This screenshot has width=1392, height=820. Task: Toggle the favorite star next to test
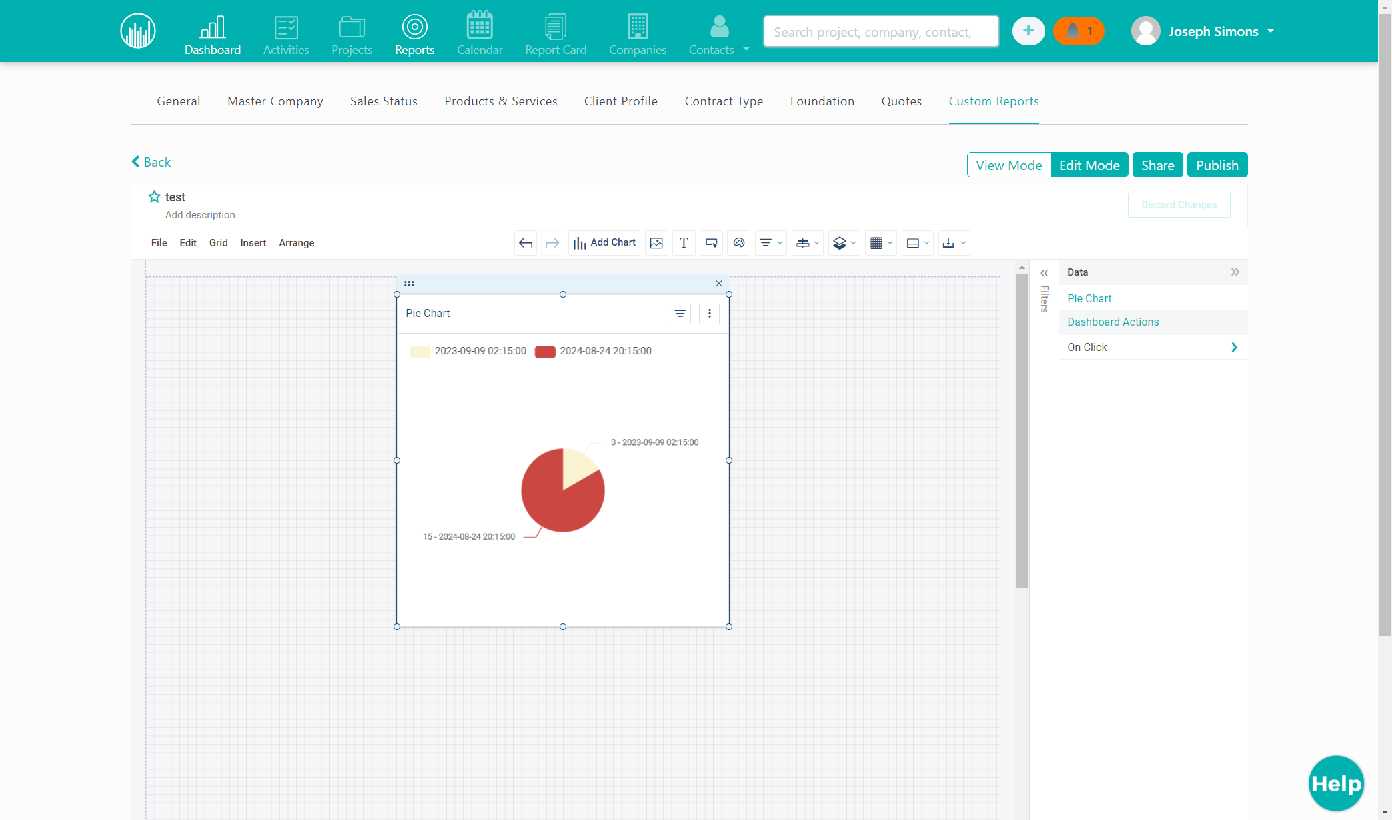(155, 197)
